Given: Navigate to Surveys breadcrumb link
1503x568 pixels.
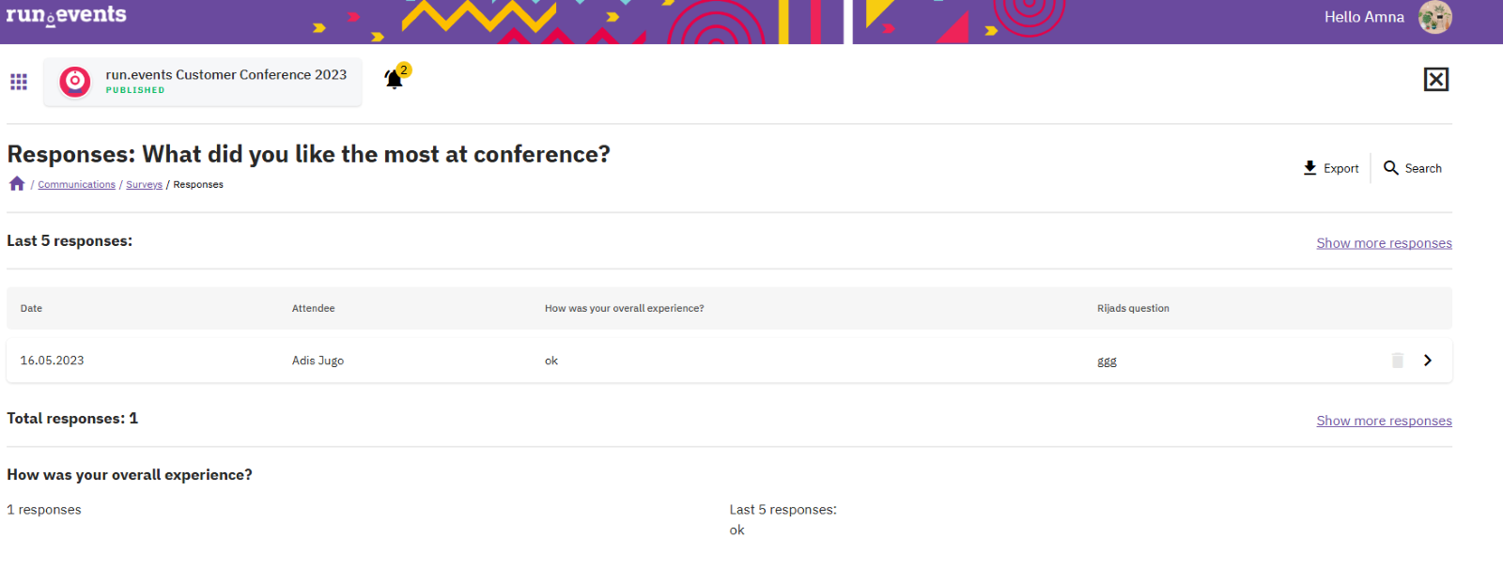Looking at the screenshot, I should pos(144,185).
